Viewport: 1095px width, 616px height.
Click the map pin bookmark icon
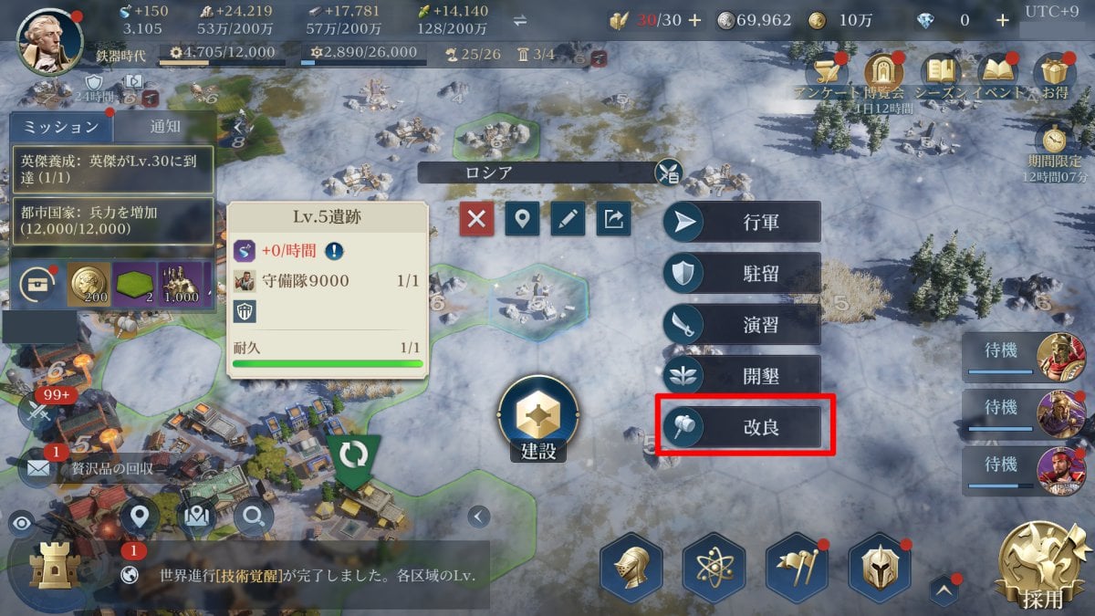[522, 219]
